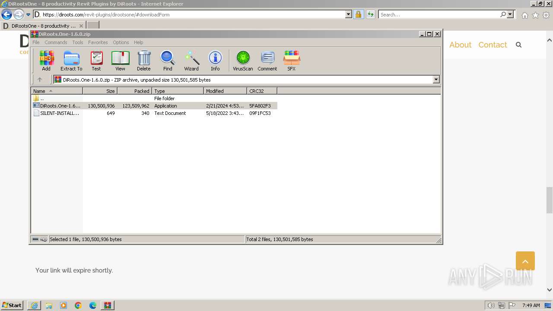Click the orange scroll-to-top arrow button

coord(525,261)
